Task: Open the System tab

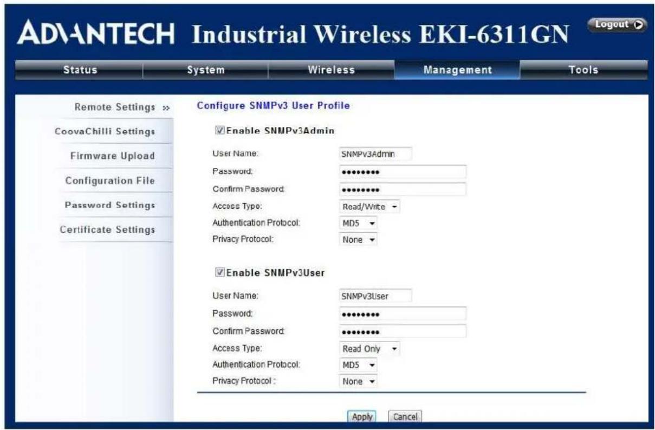Action: point(205,70)
